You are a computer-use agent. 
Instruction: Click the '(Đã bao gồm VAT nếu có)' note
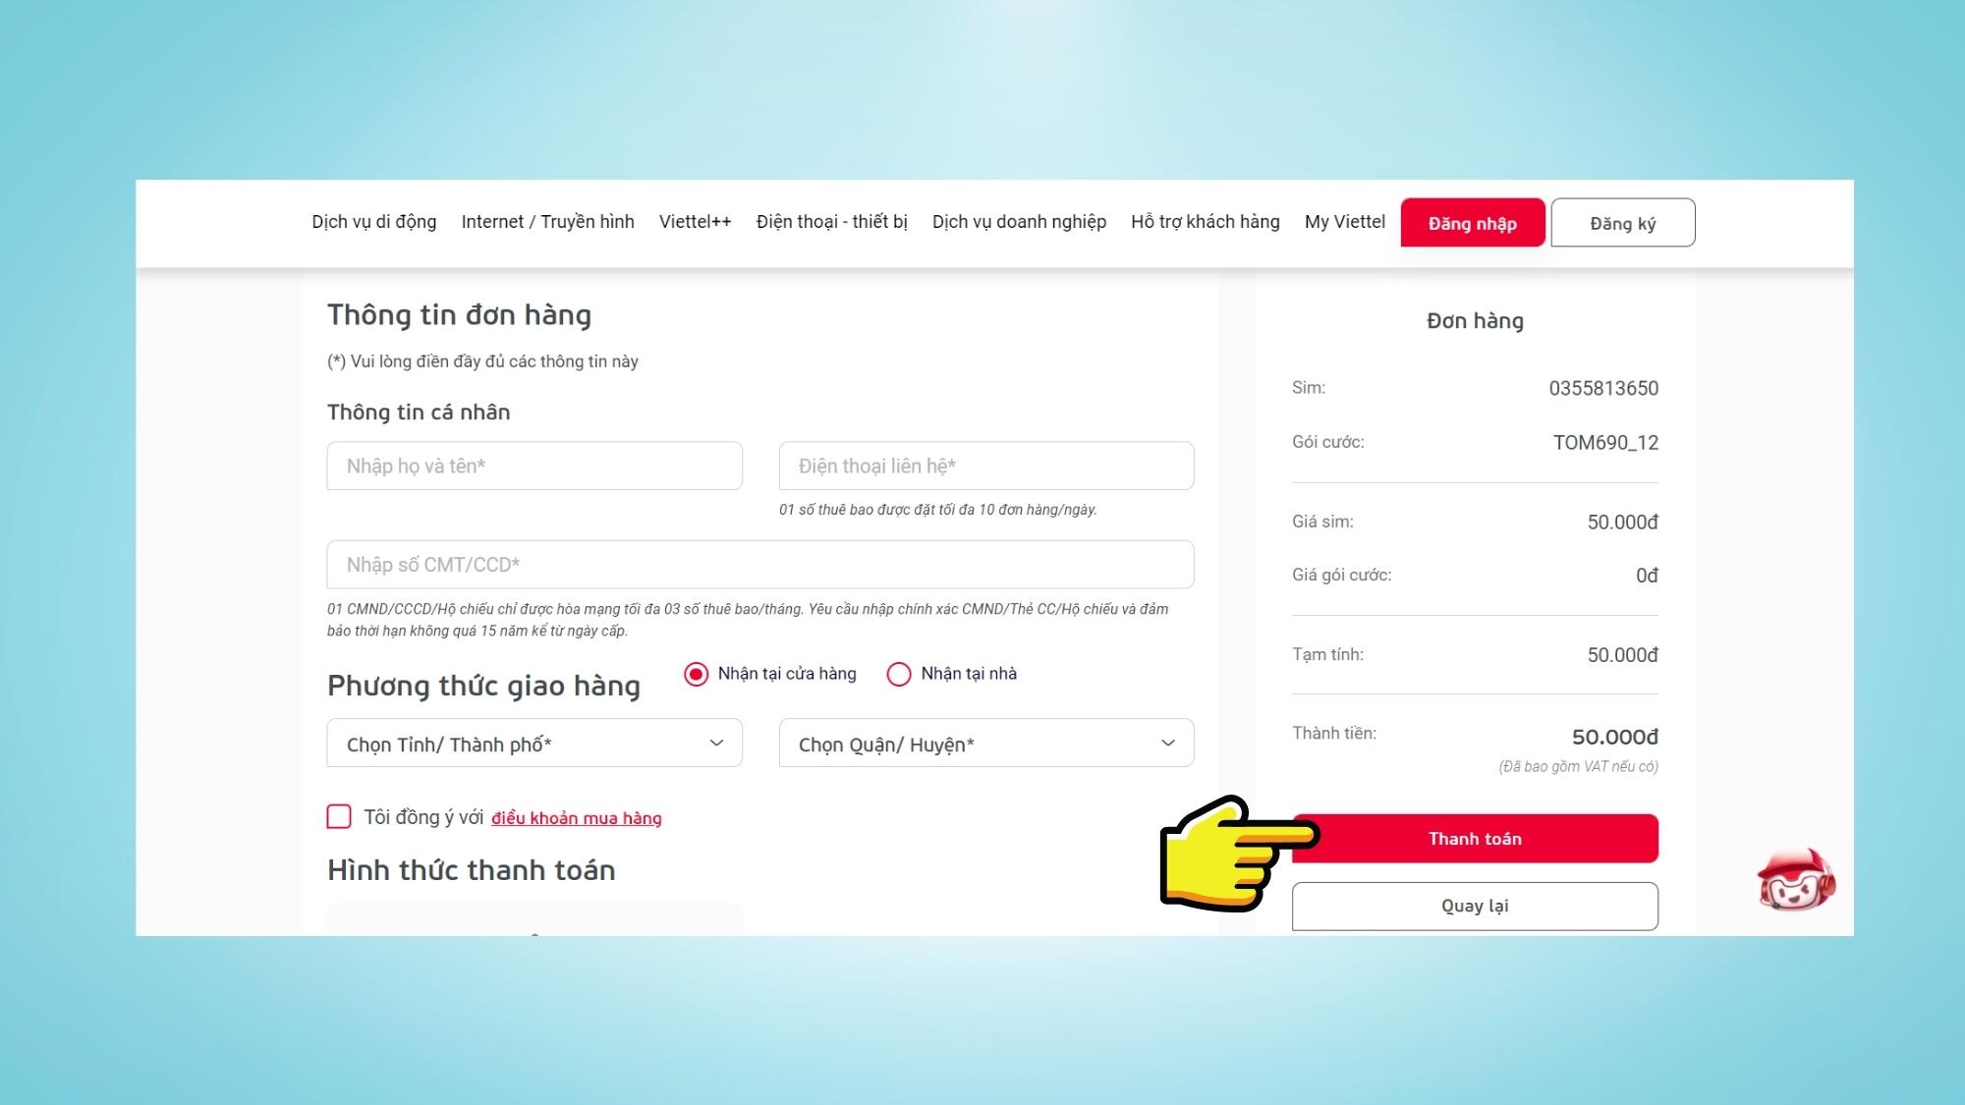(1579, 767)
